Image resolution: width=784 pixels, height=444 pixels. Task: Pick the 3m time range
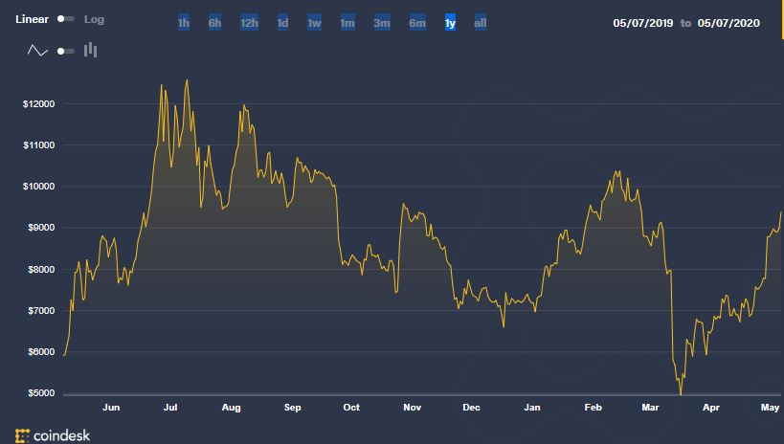tap(382, 23)
